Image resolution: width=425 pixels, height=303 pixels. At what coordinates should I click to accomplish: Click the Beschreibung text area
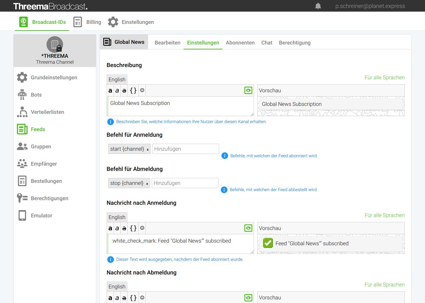tap(180, 106)
